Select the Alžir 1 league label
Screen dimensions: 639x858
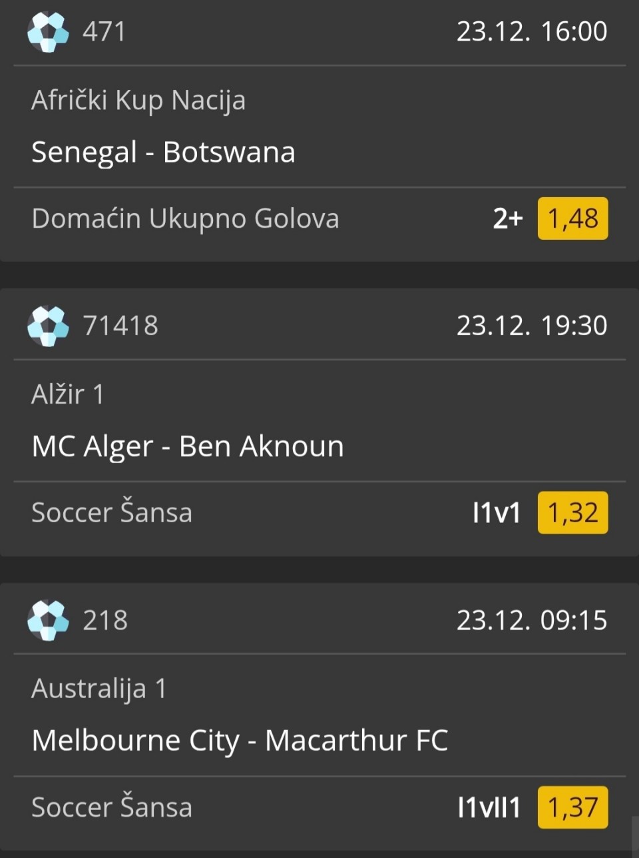(x=68, y=394)
